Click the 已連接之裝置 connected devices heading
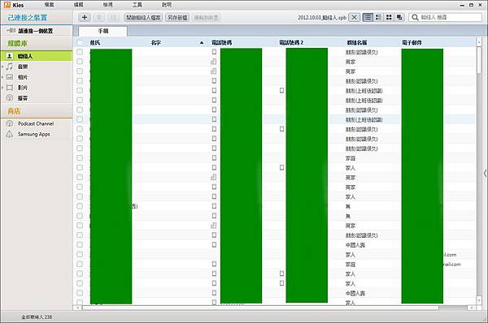 [x=28, y=18]
